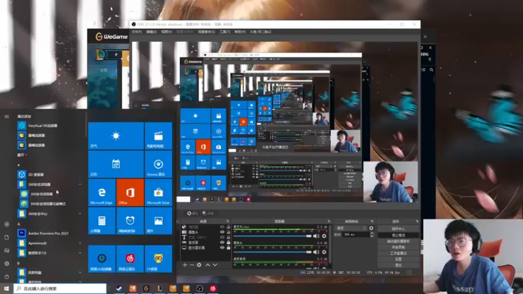
Task: Open the Microsoft Store tile
Action: 158,192
